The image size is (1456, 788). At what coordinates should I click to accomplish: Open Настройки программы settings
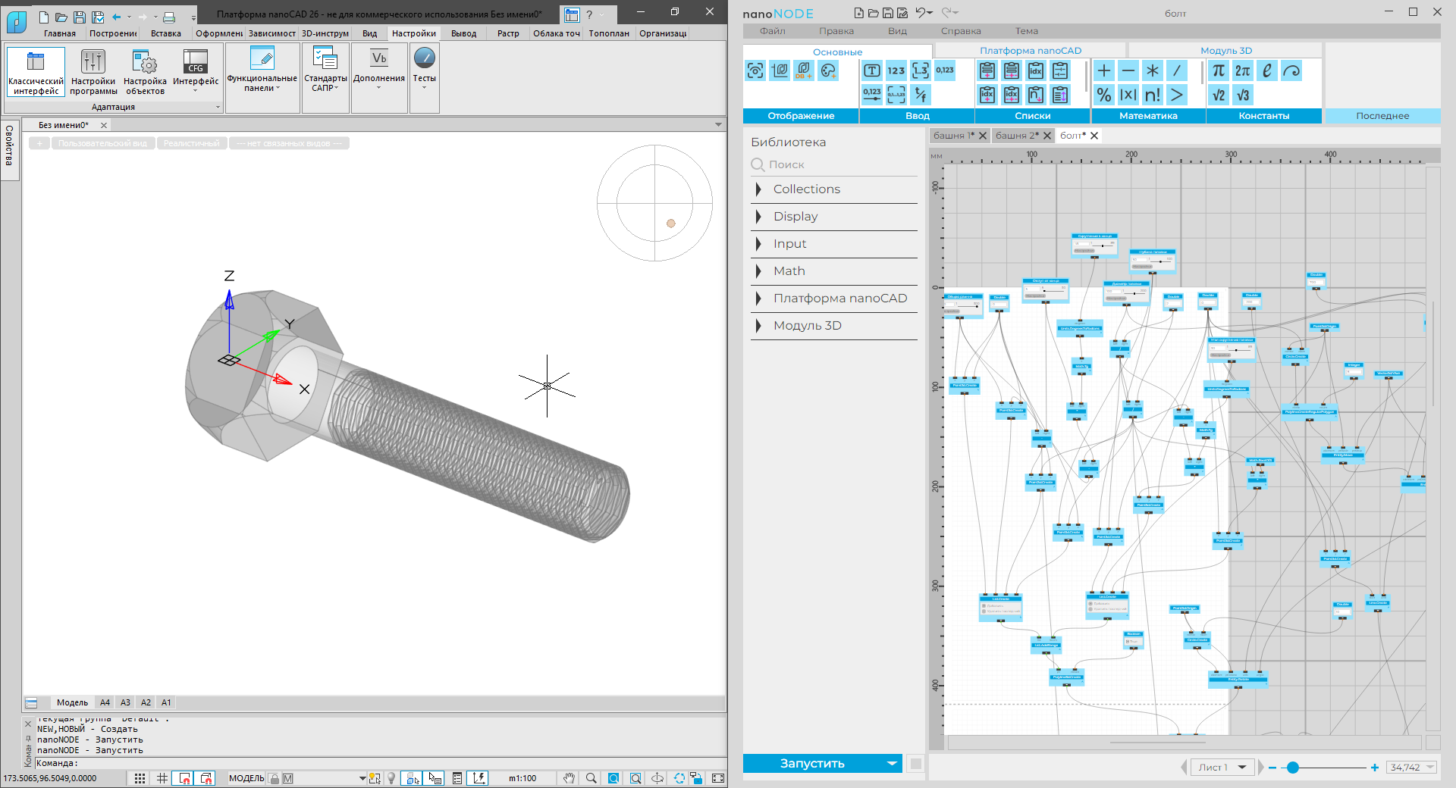[x=93, y=71]
